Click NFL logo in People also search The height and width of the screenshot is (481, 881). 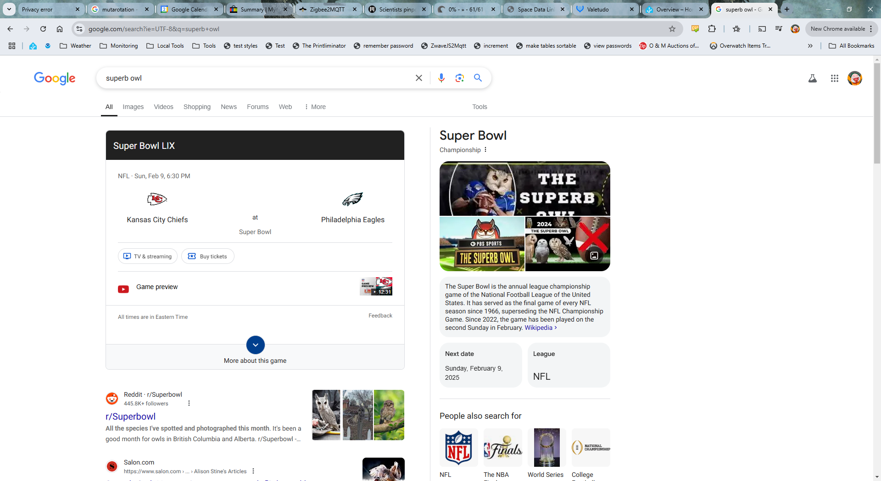click(458, 448)
